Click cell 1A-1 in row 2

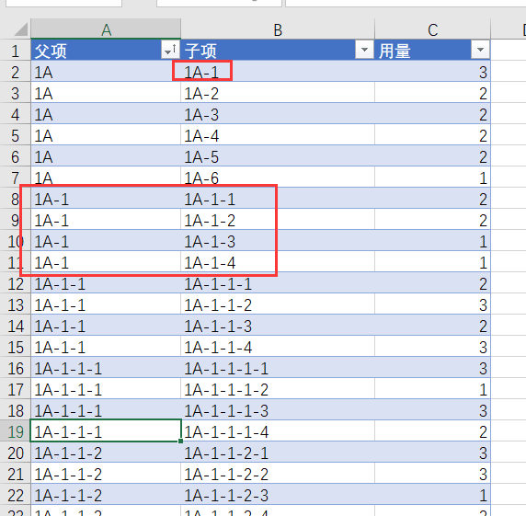[x=278, y=72]
